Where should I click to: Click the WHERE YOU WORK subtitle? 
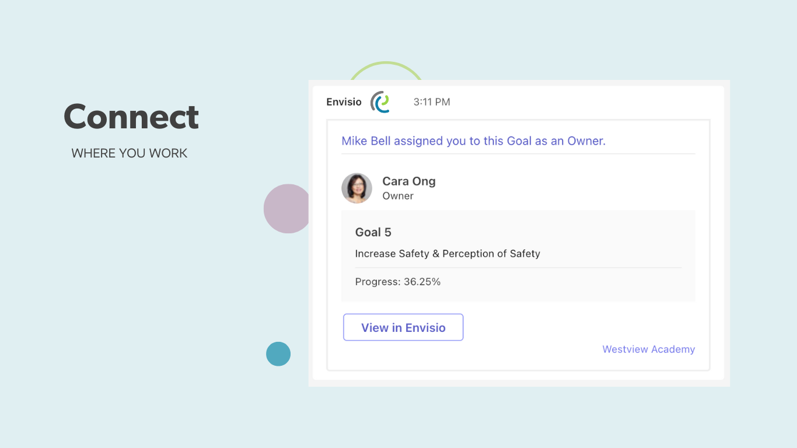point(130,153)
